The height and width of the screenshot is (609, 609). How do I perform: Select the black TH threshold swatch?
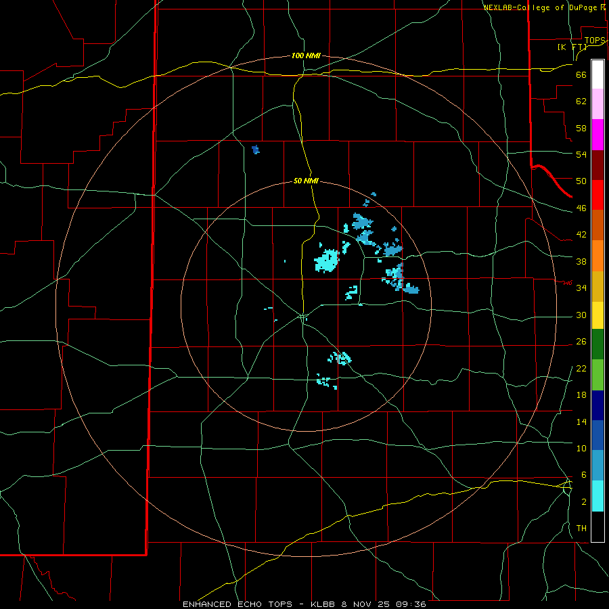597,526
